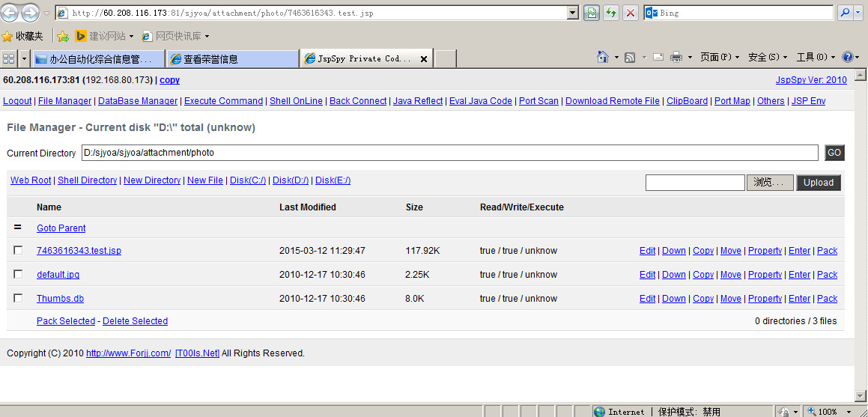Click the red Stop loading icon
Viewport: 868px width, 417px height.
point(630,13)
